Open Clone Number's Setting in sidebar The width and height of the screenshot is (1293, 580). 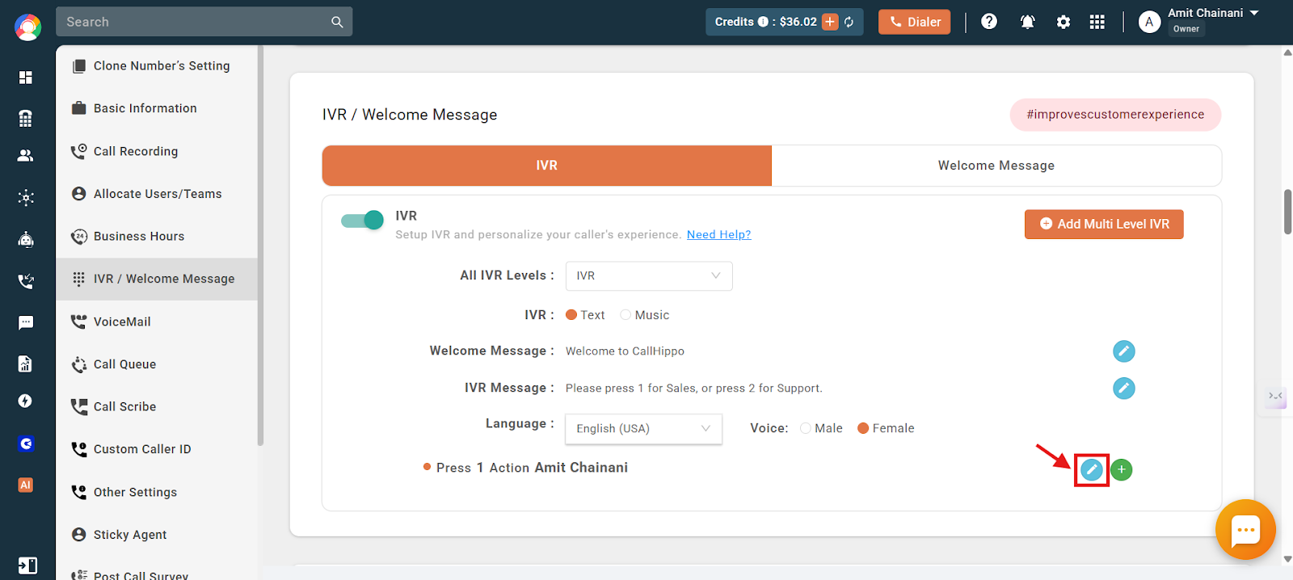click(157, 66)
